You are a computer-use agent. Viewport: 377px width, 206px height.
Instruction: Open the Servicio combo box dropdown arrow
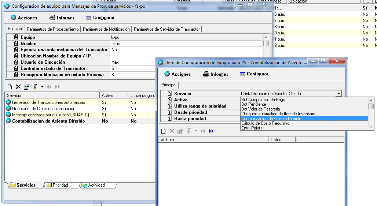[x=338, y=94]
